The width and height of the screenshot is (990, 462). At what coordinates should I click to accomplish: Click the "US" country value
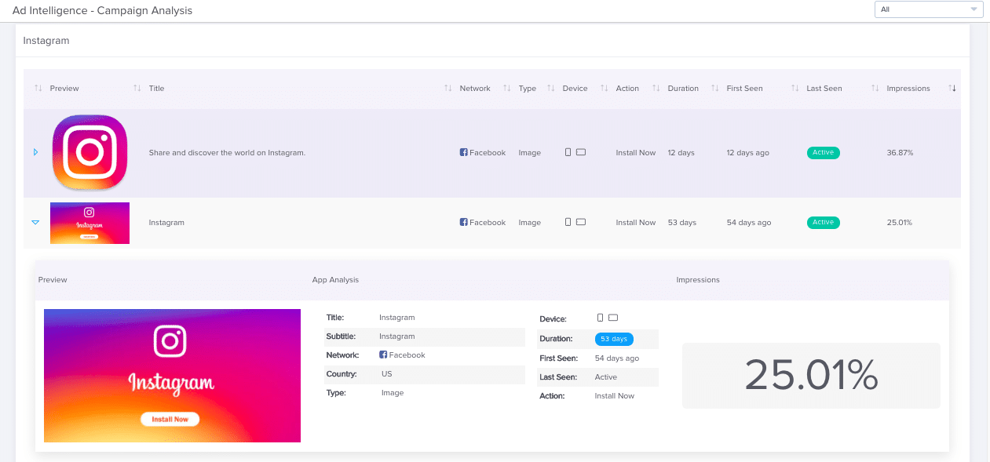tap(386, 374)
